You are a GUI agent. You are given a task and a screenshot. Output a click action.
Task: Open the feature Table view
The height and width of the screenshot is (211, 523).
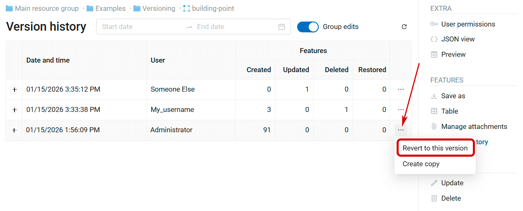pyautogui.click(x=449, y=111)
